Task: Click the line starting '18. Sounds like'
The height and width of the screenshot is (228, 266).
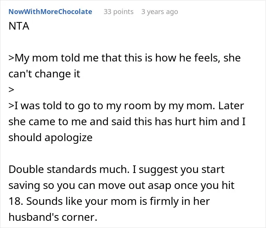Action: click(x=109, y=201)
